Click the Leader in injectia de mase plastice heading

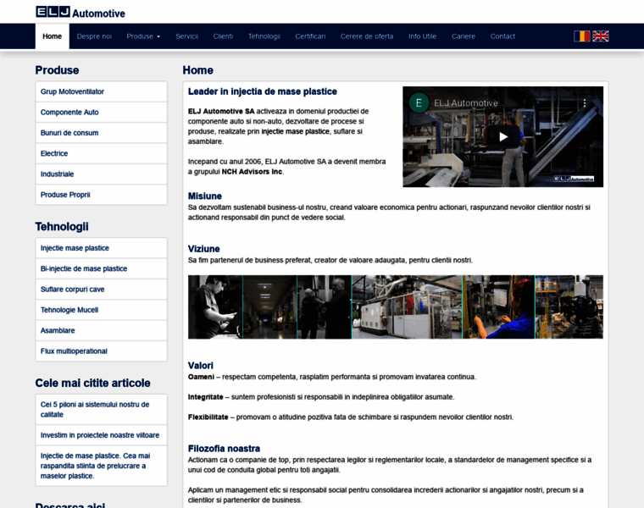click(263, 91)
